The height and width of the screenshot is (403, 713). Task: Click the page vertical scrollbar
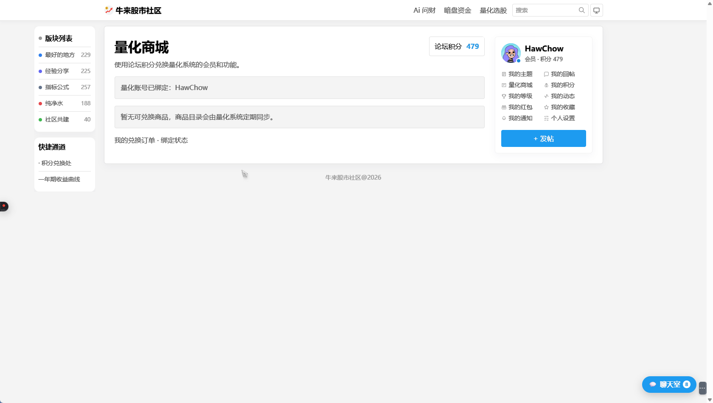tap(710, 201)
